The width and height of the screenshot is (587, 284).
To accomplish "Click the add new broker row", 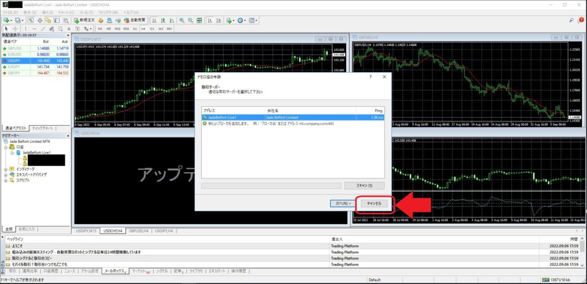I will pos(293,123).
